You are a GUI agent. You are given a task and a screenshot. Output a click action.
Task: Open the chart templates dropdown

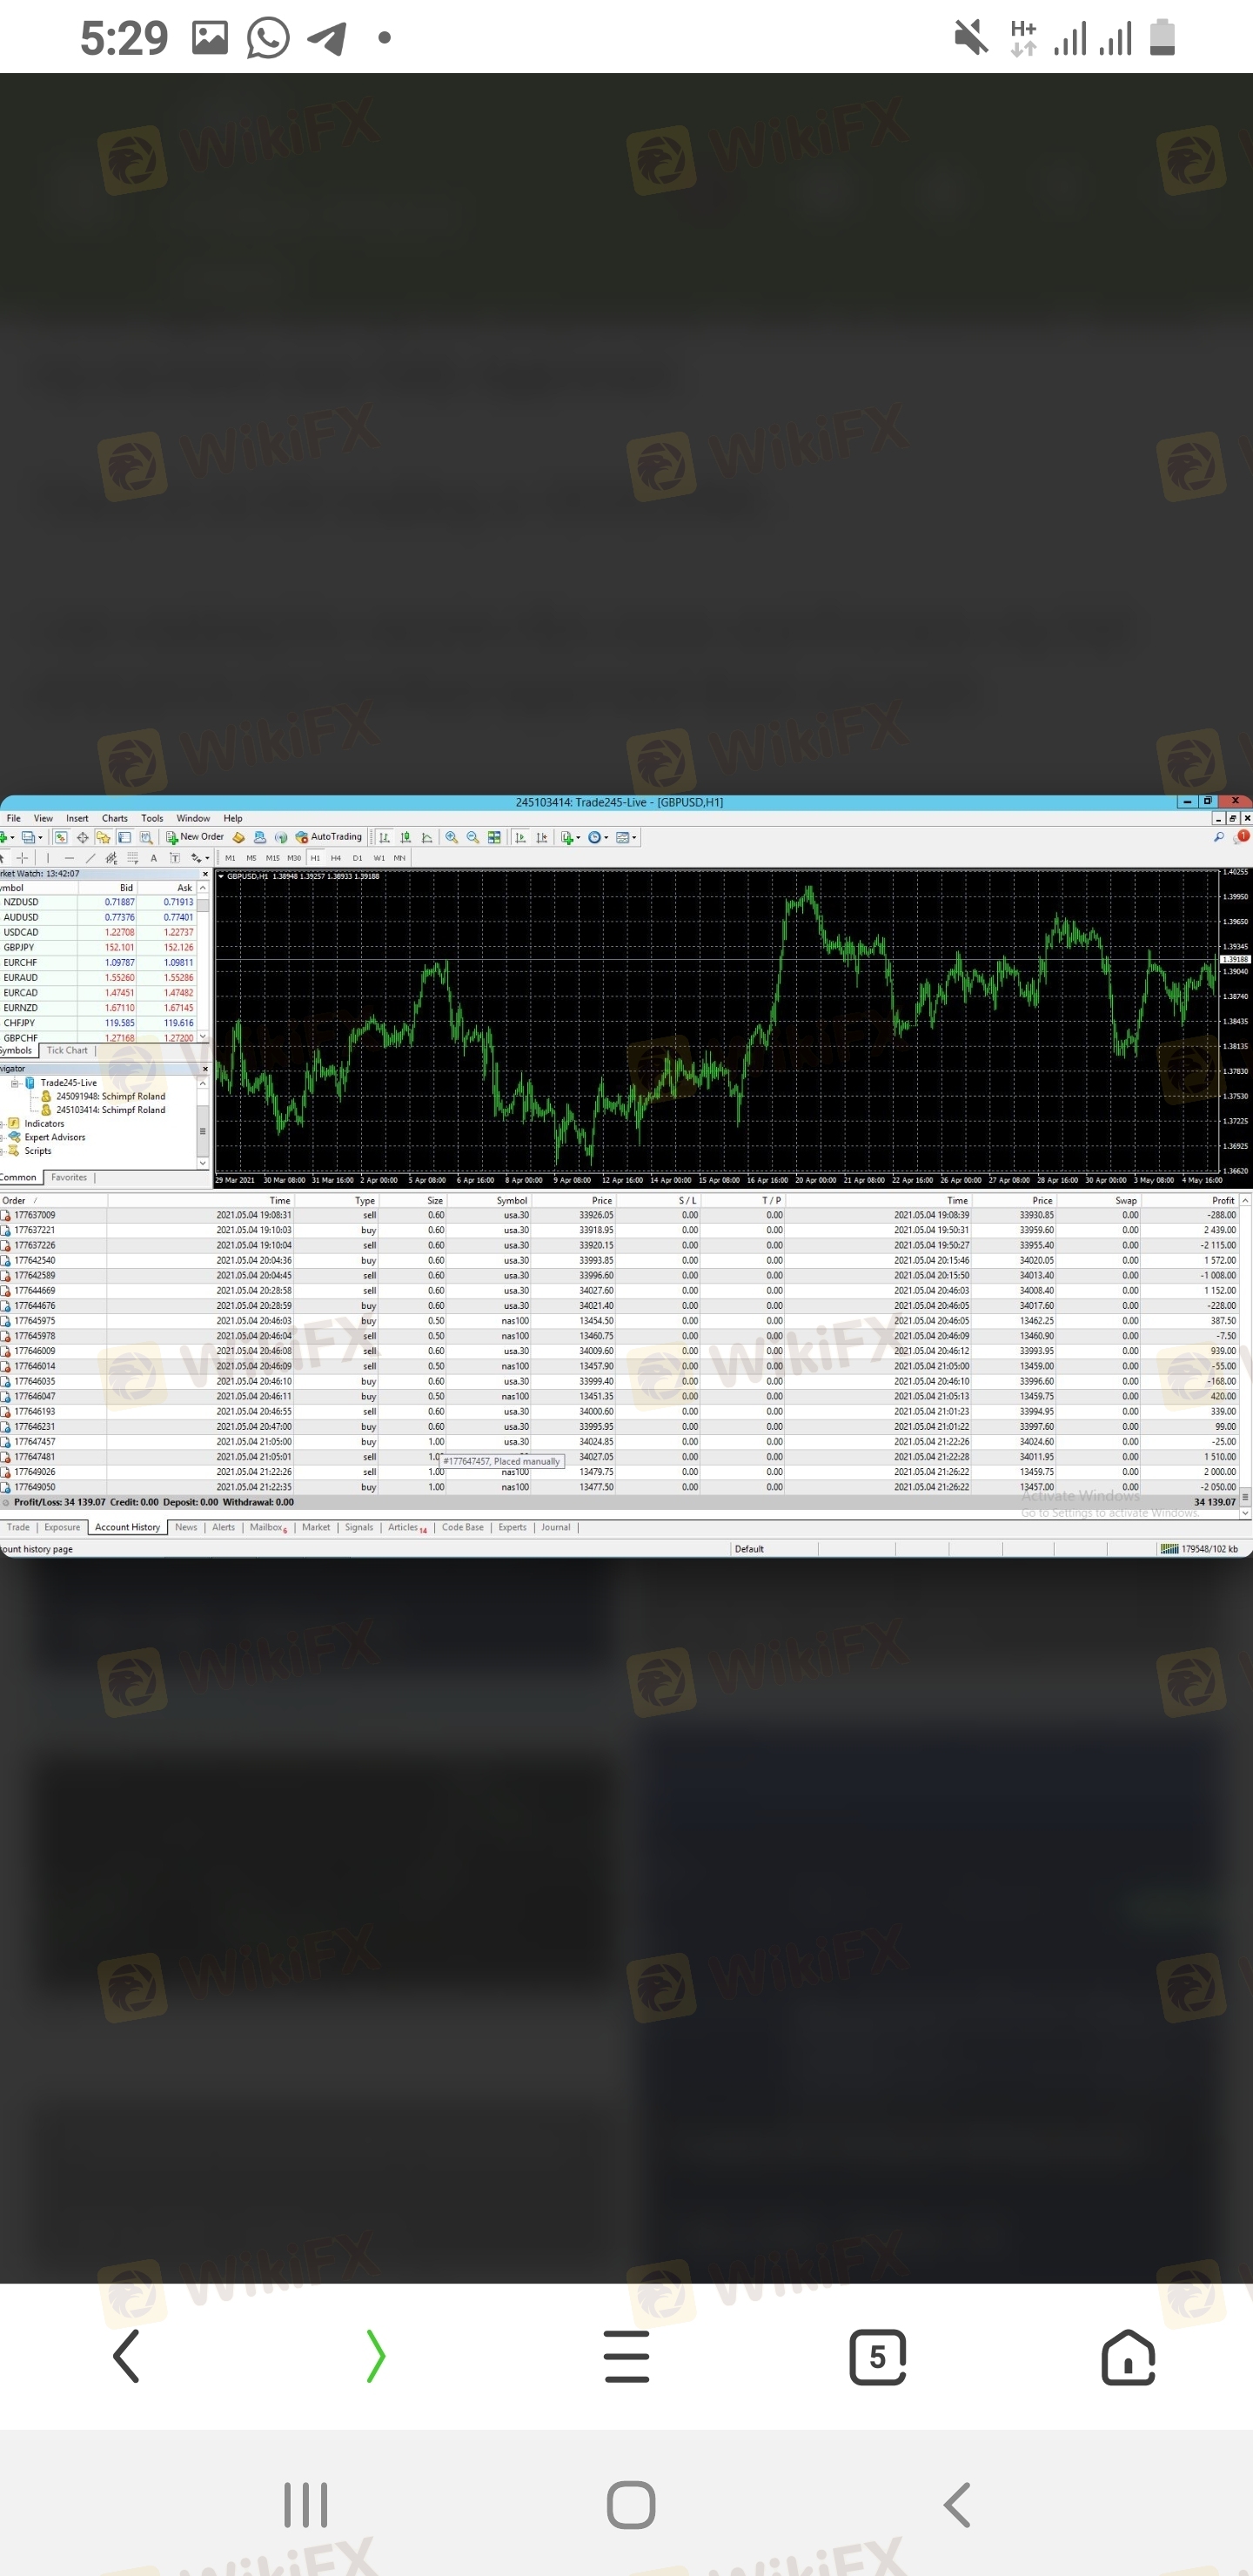(x=625, y=838)
